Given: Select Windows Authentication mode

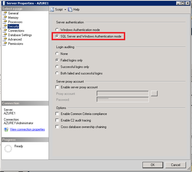Looking at the screenshot, I should [57, 30].
